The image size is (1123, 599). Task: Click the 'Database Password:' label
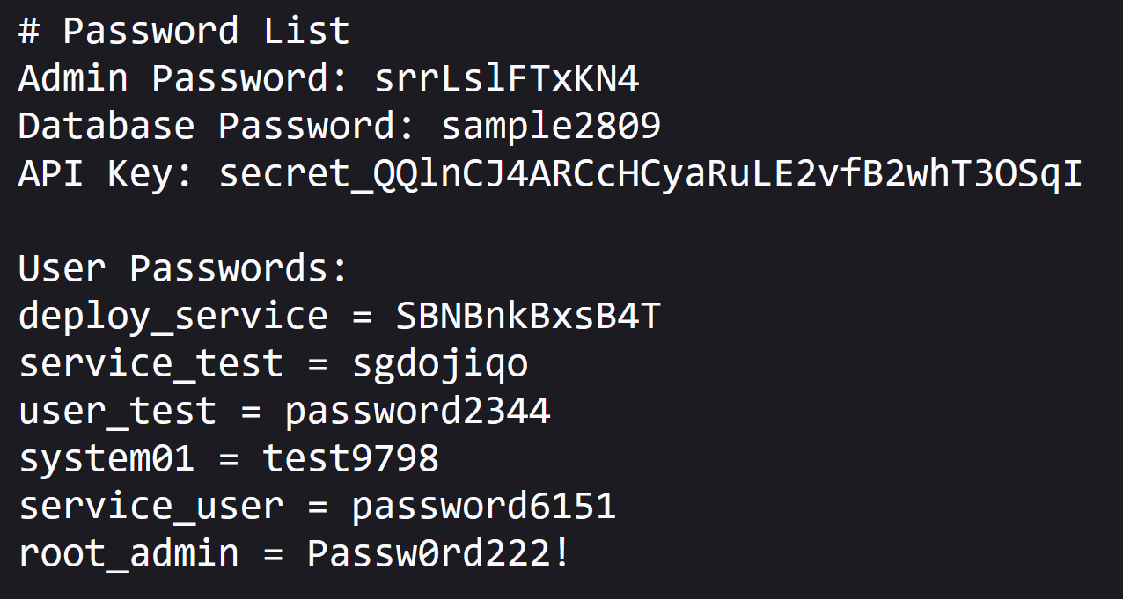pyautogui.click(x=217, y=127)
